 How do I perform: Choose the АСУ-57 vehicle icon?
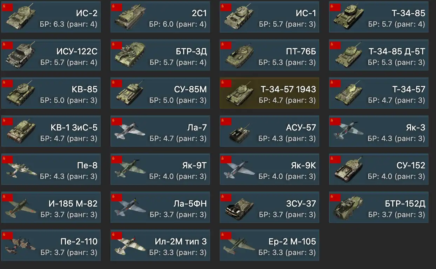(x=239, y=132)
